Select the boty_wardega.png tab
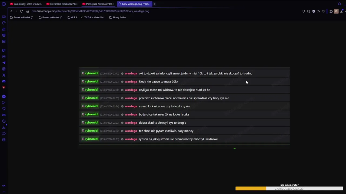Viewport: 346px width, 194px height. [134, 4]
